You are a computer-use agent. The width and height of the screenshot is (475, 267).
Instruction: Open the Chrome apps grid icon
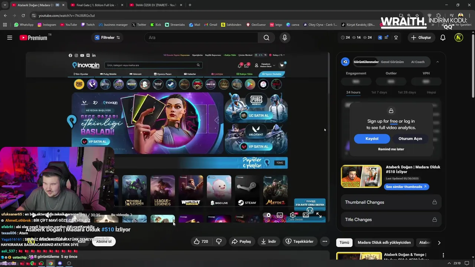[5, 25]
